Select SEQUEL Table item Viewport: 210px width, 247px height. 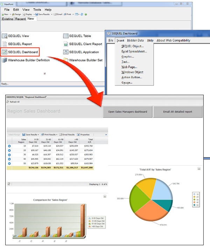tap(77, 36)
